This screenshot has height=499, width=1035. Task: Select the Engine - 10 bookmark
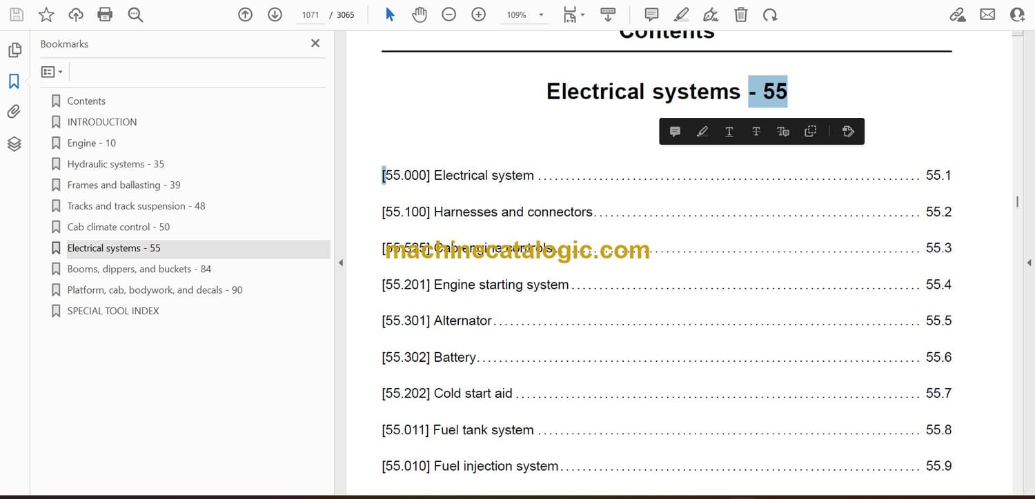92,143
